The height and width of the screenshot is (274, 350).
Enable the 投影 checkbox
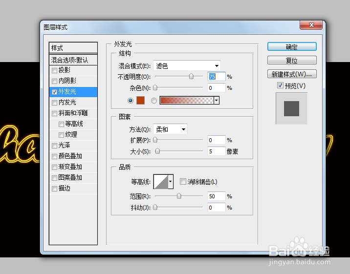(x=54, y=70)
